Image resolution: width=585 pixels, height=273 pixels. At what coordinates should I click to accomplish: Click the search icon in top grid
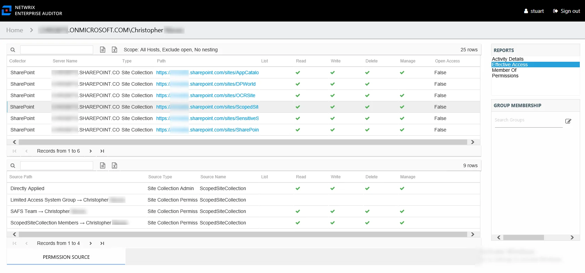pos(13,50)
